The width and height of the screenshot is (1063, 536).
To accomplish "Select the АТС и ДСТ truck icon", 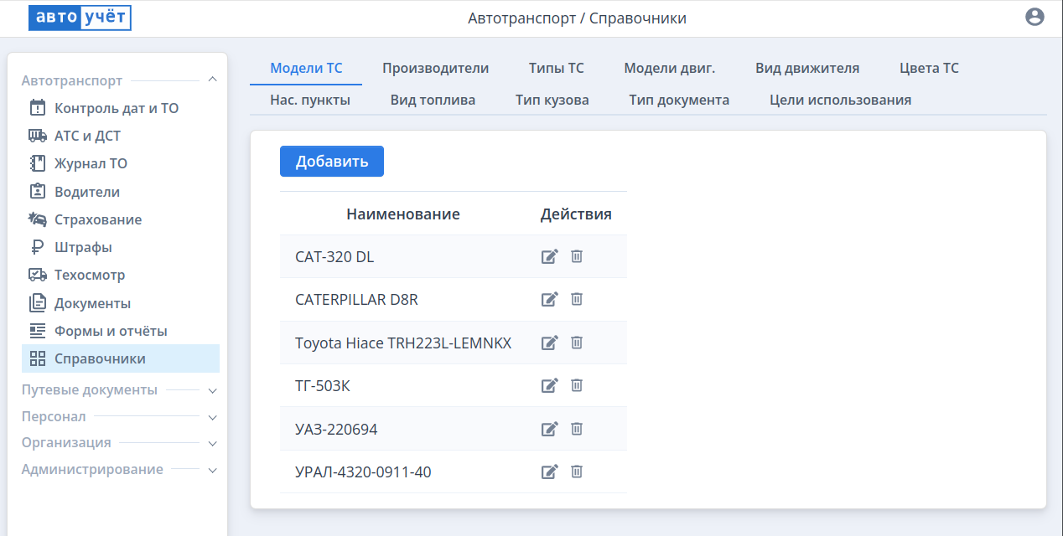I will (37, 135).
